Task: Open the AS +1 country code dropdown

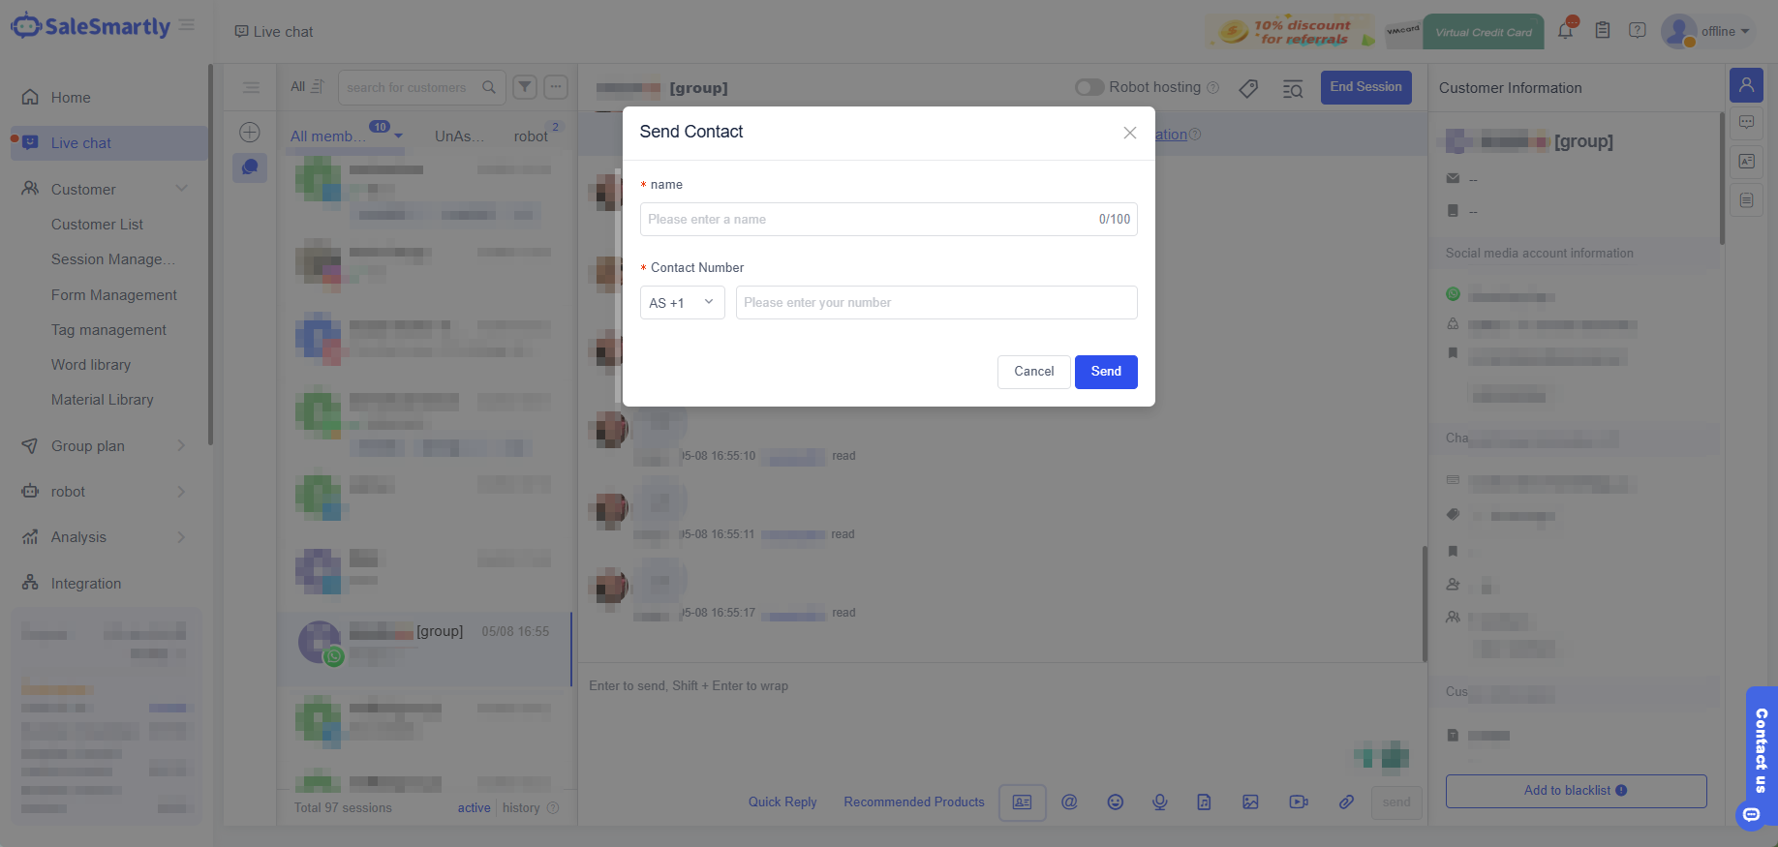Action: (x=682, y=303)
